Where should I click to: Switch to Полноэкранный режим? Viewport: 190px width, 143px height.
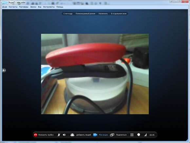[85, 14]
